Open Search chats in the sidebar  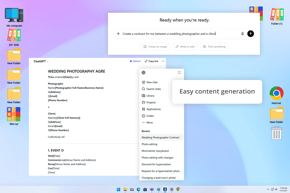(151, 89)
